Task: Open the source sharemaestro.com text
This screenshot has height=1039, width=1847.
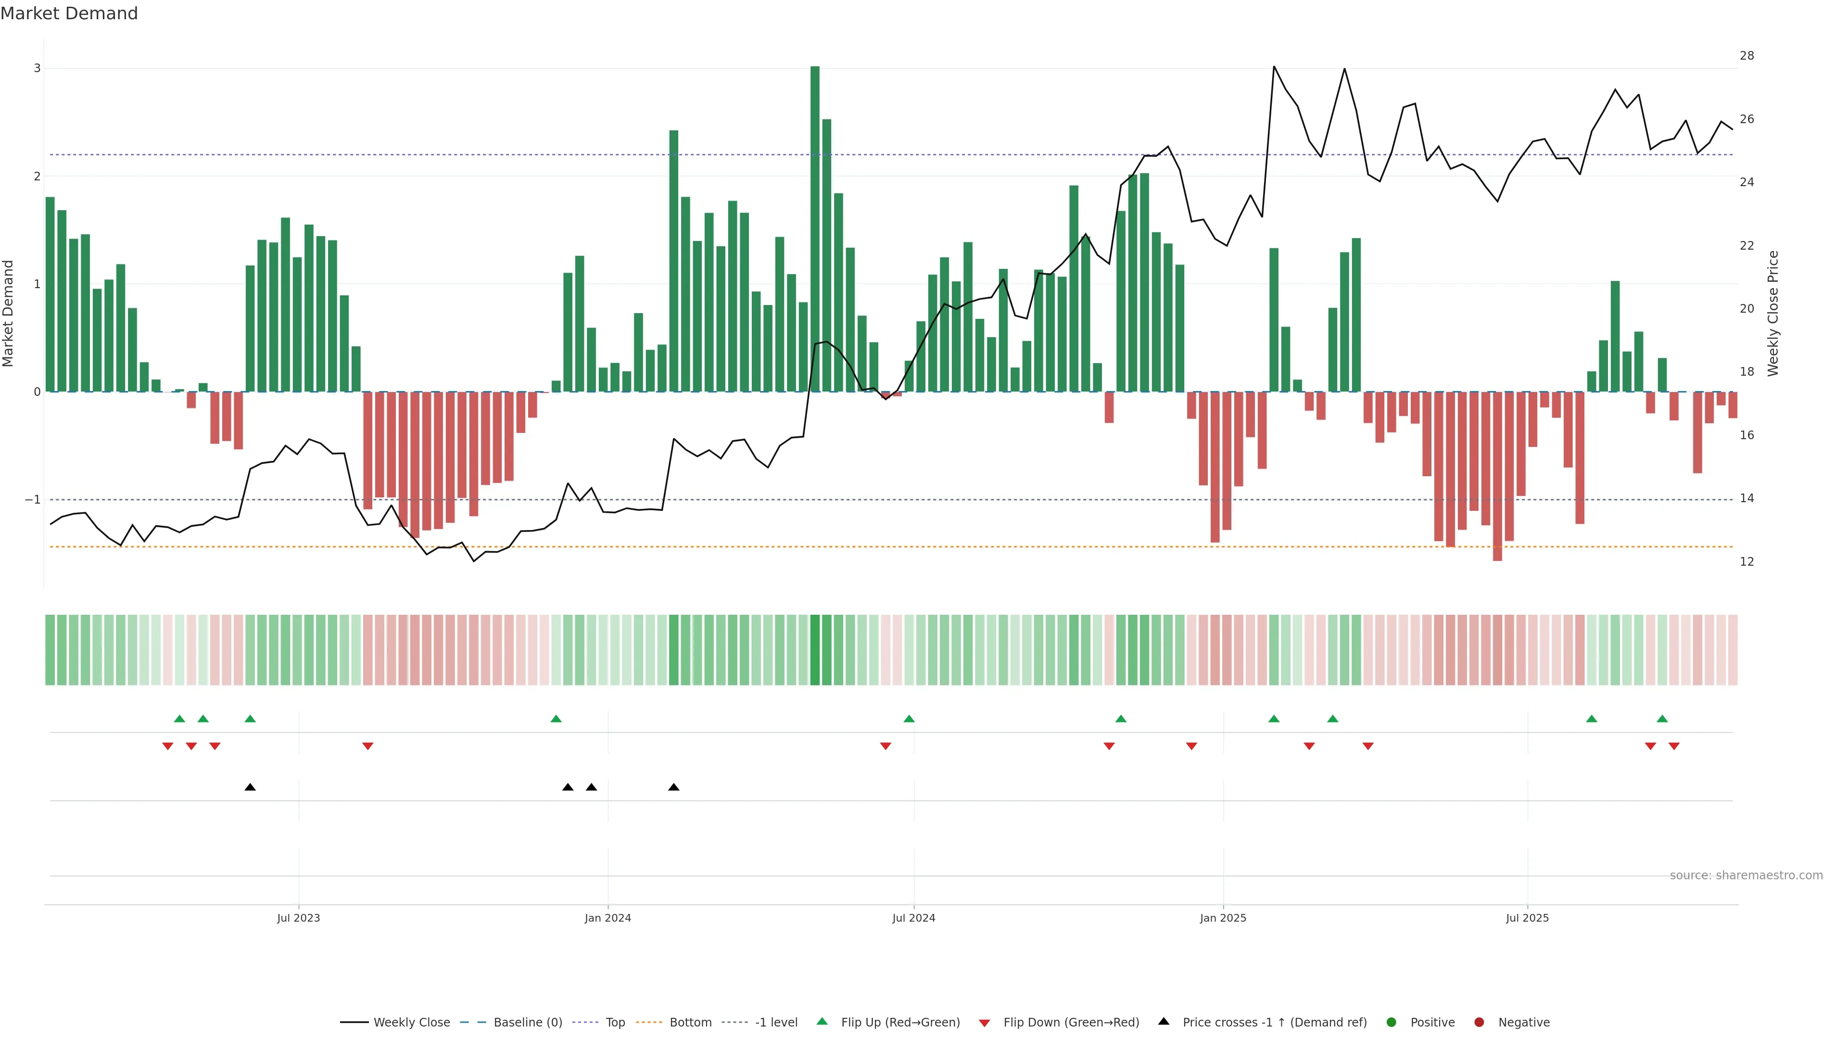Action: 1746,875
